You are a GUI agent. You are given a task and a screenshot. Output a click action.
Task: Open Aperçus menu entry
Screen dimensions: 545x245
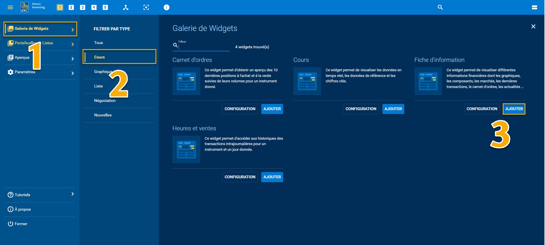click(x=40, y=58)
